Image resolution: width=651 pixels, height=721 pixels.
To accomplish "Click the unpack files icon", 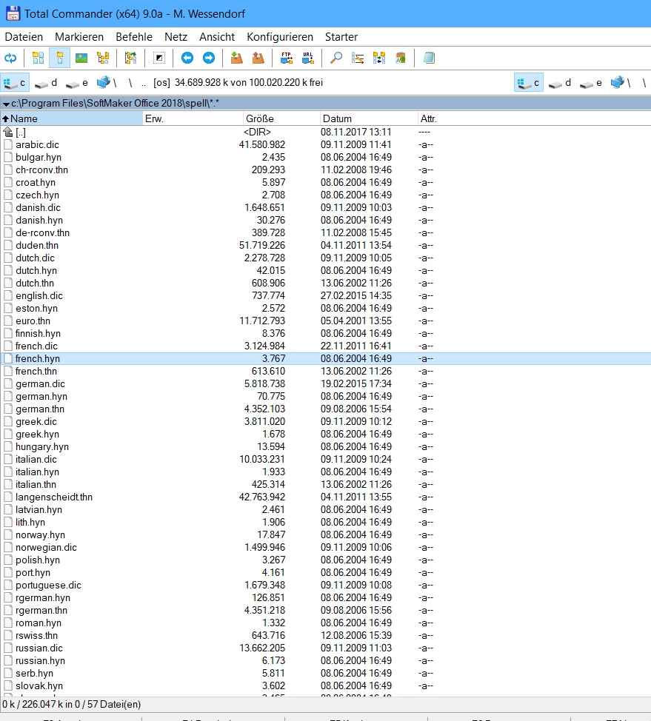I will (x=258, y=58).
